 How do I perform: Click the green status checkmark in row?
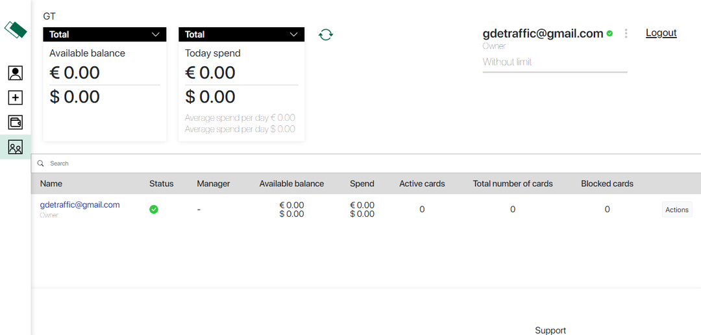click(x=154, y=209)
